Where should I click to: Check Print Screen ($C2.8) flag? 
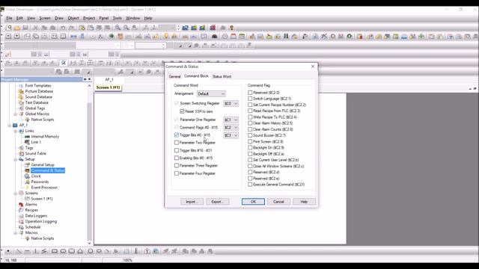tap(250, 141)
